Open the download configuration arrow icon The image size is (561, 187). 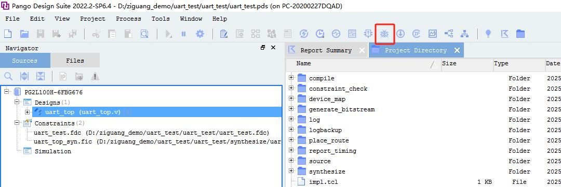[x=400, y=34]
